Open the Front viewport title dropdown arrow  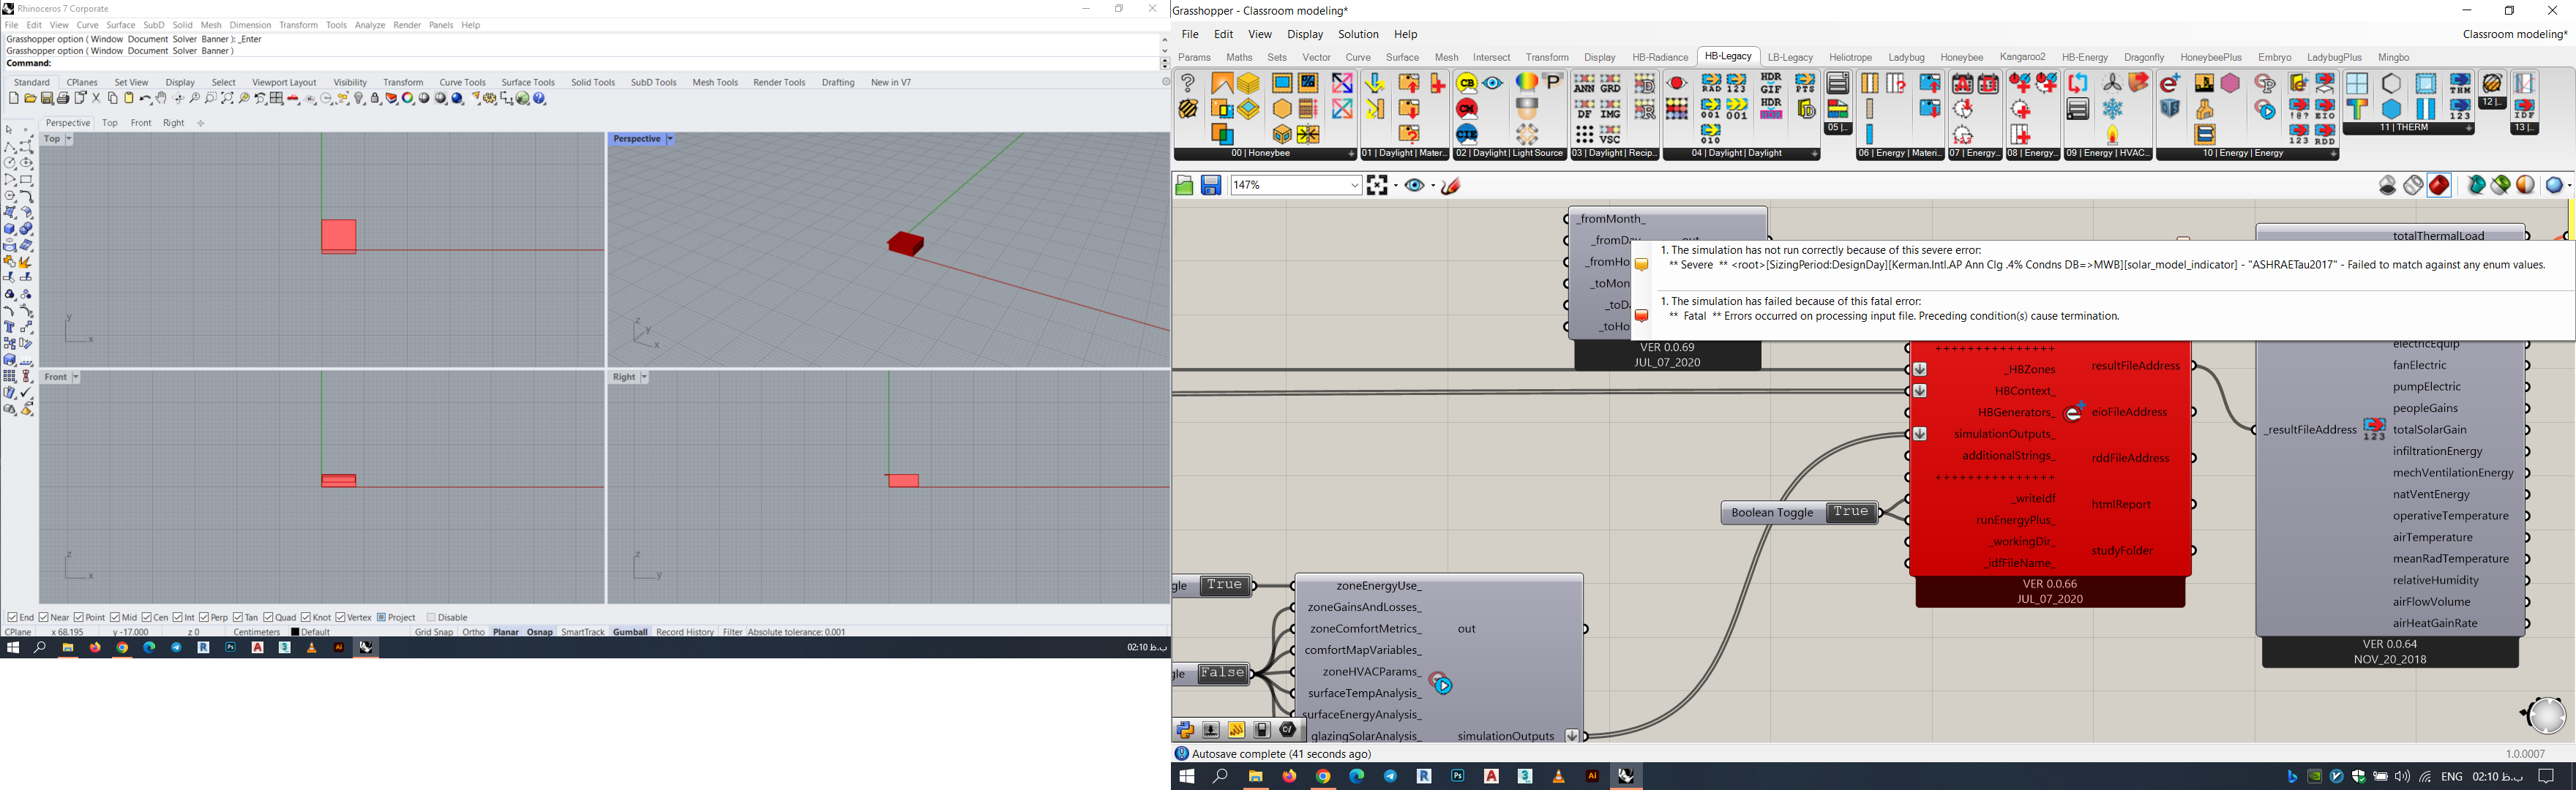click(x=76, y=378)
